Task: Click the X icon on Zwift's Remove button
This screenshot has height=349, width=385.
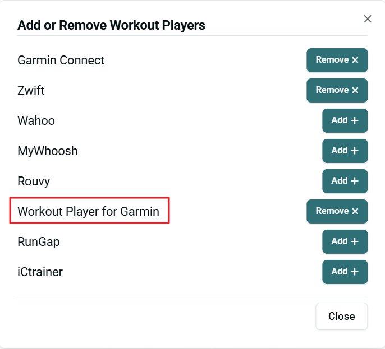Action: coord(355,90)
